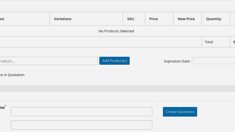The image size is (235, 132).
Task: Click the Create Quotation button
Action: tap(180, 112)
